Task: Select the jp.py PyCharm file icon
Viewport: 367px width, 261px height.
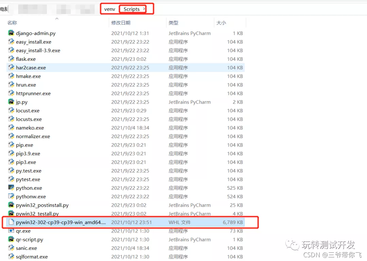Action: click(11, 102)
